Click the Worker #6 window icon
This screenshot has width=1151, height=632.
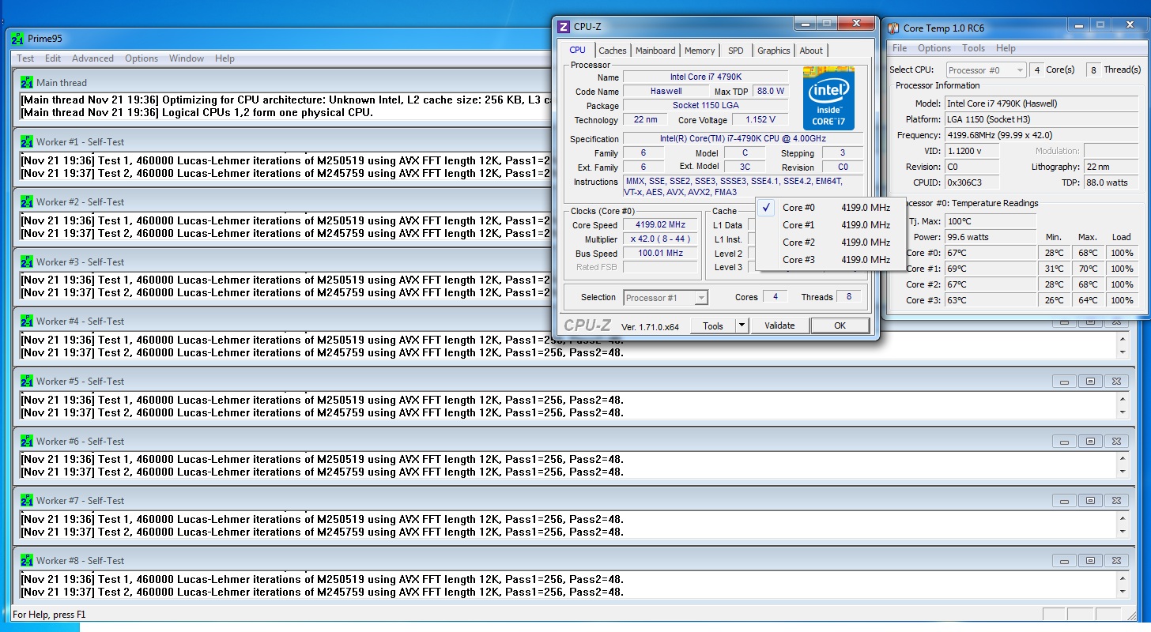[x=27, y=441]
